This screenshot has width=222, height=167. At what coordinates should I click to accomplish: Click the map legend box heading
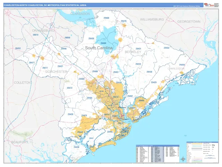coord(202,142)
